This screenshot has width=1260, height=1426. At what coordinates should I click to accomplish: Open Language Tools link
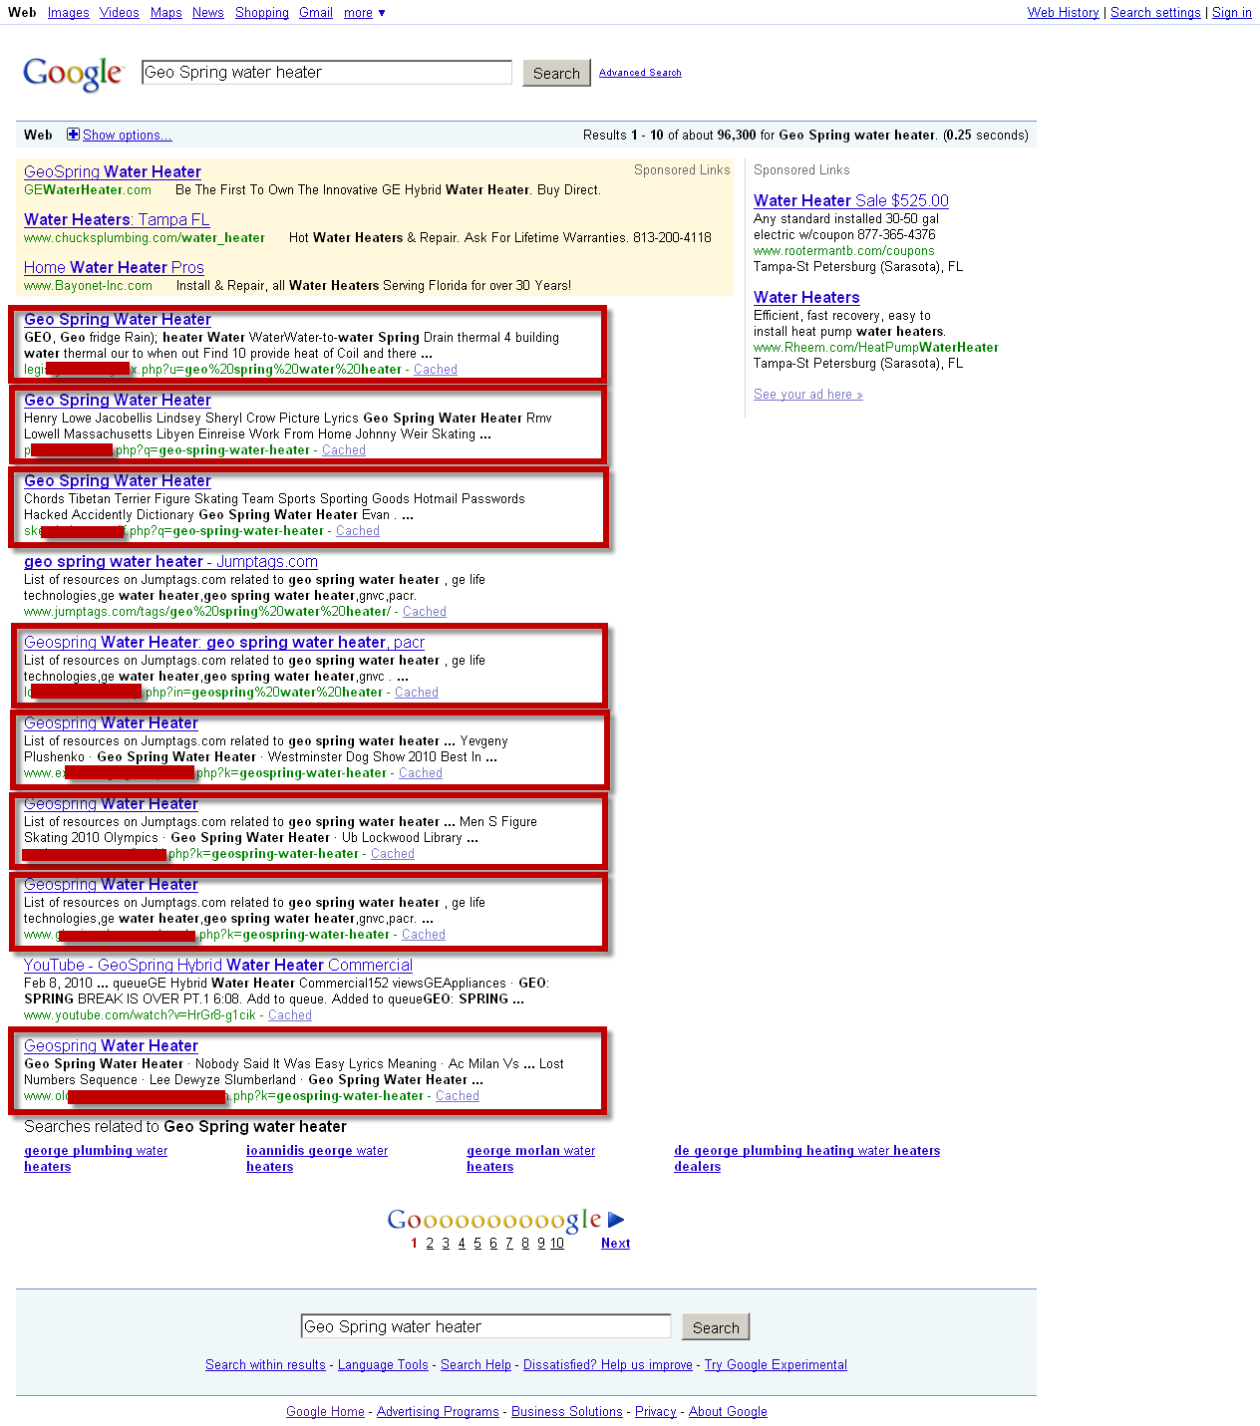pyautogui.click(x=383, y=1365)
